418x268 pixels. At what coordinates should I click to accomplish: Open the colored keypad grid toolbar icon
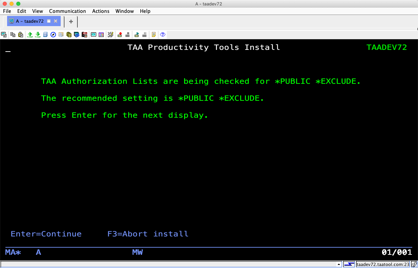[x=101, y=35]
